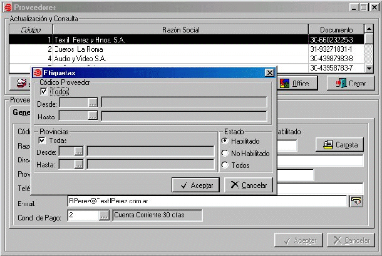Click Aceptar in the Etiquetas dialog
382x256 pixels.
[195, 185]
